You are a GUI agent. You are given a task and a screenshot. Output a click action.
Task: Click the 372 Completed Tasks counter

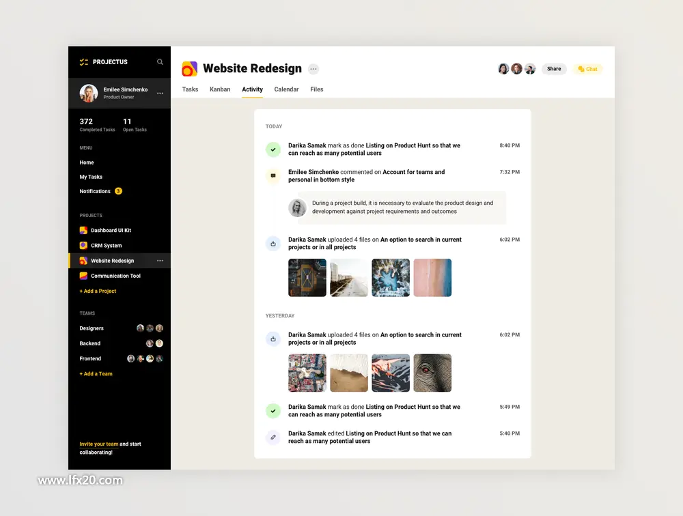(x=97, y=124)
